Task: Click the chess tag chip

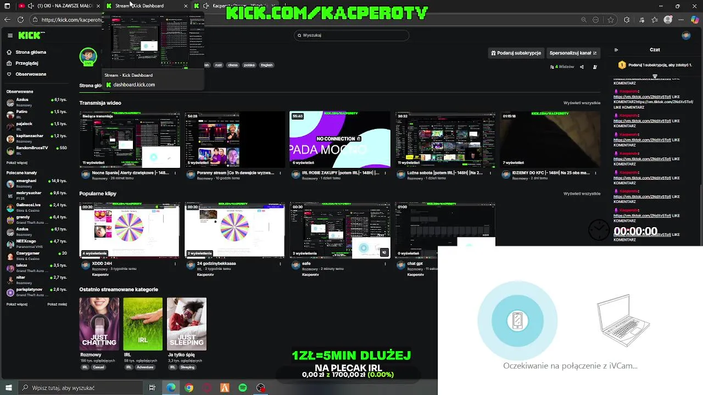Action: [233, 65]
